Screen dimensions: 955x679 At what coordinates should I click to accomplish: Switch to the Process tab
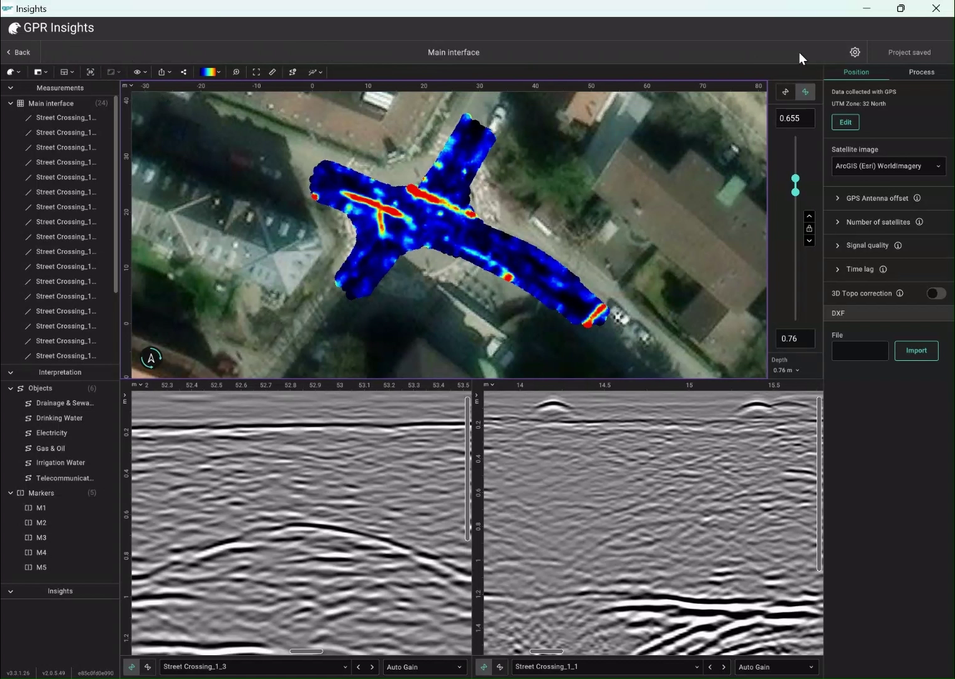click(x=922, y=72)
